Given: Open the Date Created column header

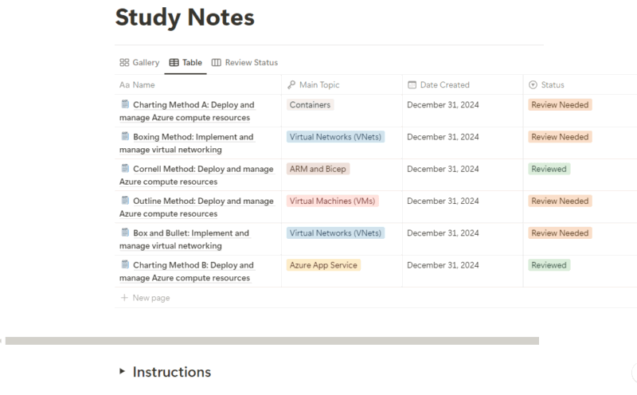Looking at the screenshot, I should tap(463, 85).
